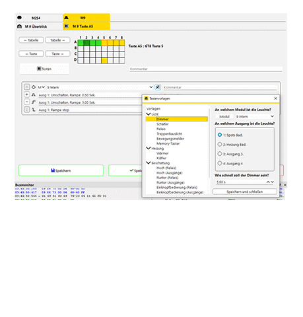Select Hoch (Relais) template

pyautogui.click(x=166, y=168)
